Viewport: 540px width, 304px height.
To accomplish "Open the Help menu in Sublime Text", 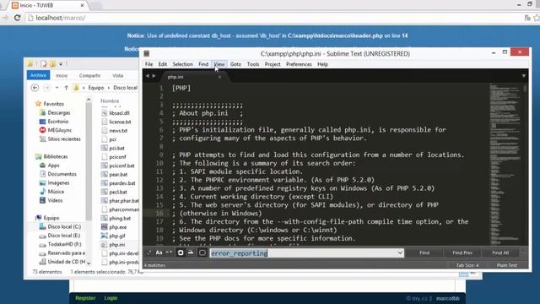I will coord(322,64).
